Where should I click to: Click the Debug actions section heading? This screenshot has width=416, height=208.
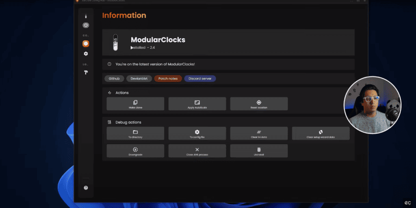[128, 122]
